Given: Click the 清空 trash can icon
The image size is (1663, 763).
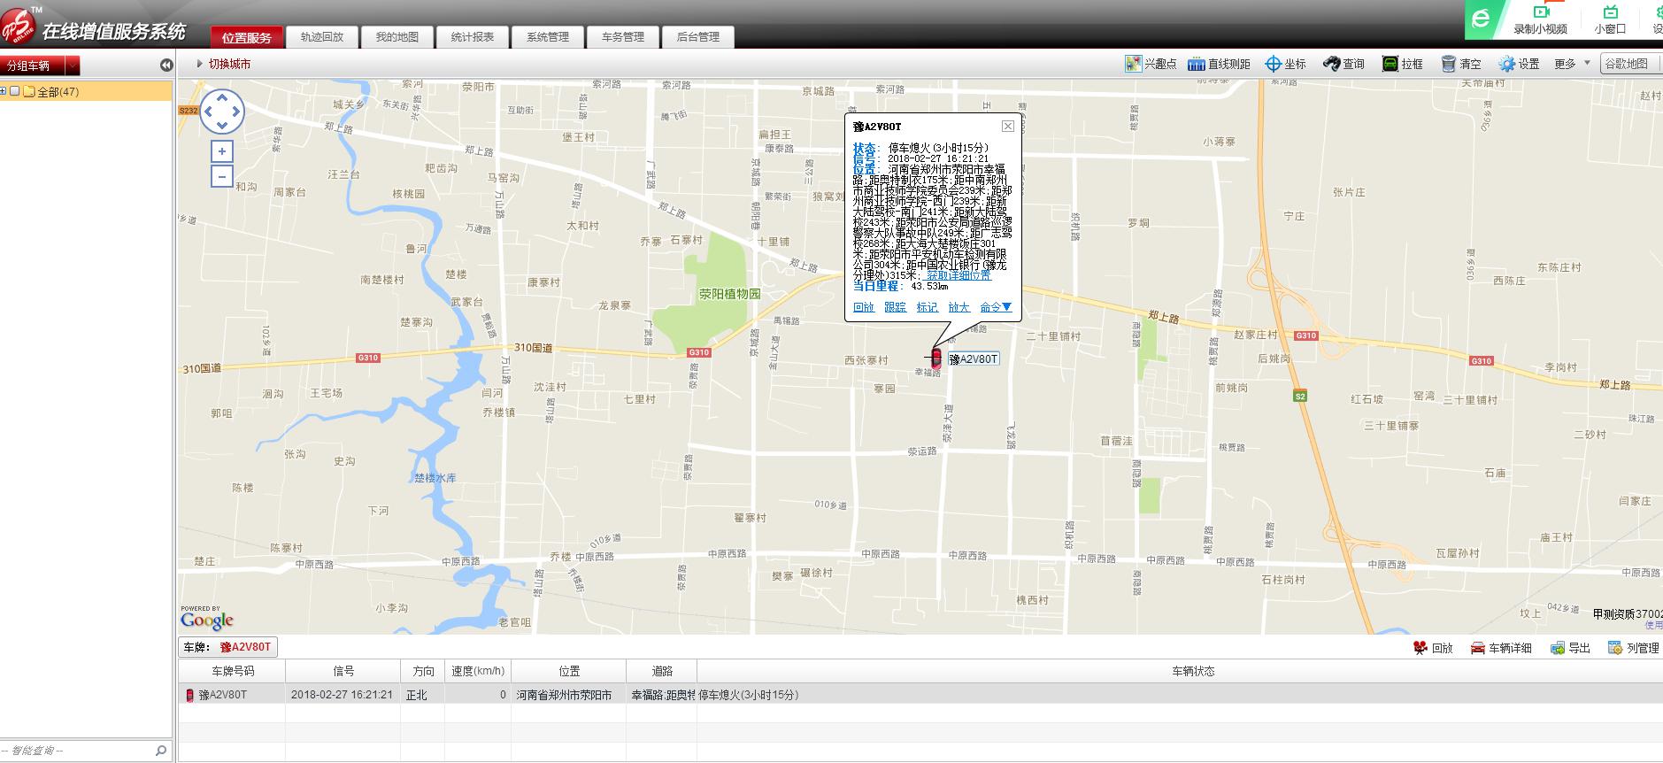Looking at the screenshot, I should pyautogui.click(x=1449, y=64).
